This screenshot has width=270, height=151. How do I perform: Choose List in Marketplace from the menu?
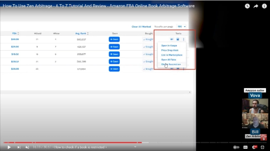(x=172, y=55)
